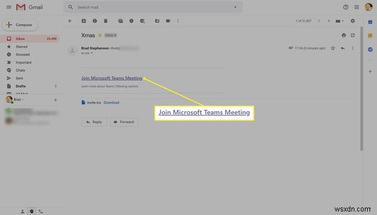Open the input tools dropdown
The height and width of the screenshot is (215, 377).
click(x=339, y=21)
